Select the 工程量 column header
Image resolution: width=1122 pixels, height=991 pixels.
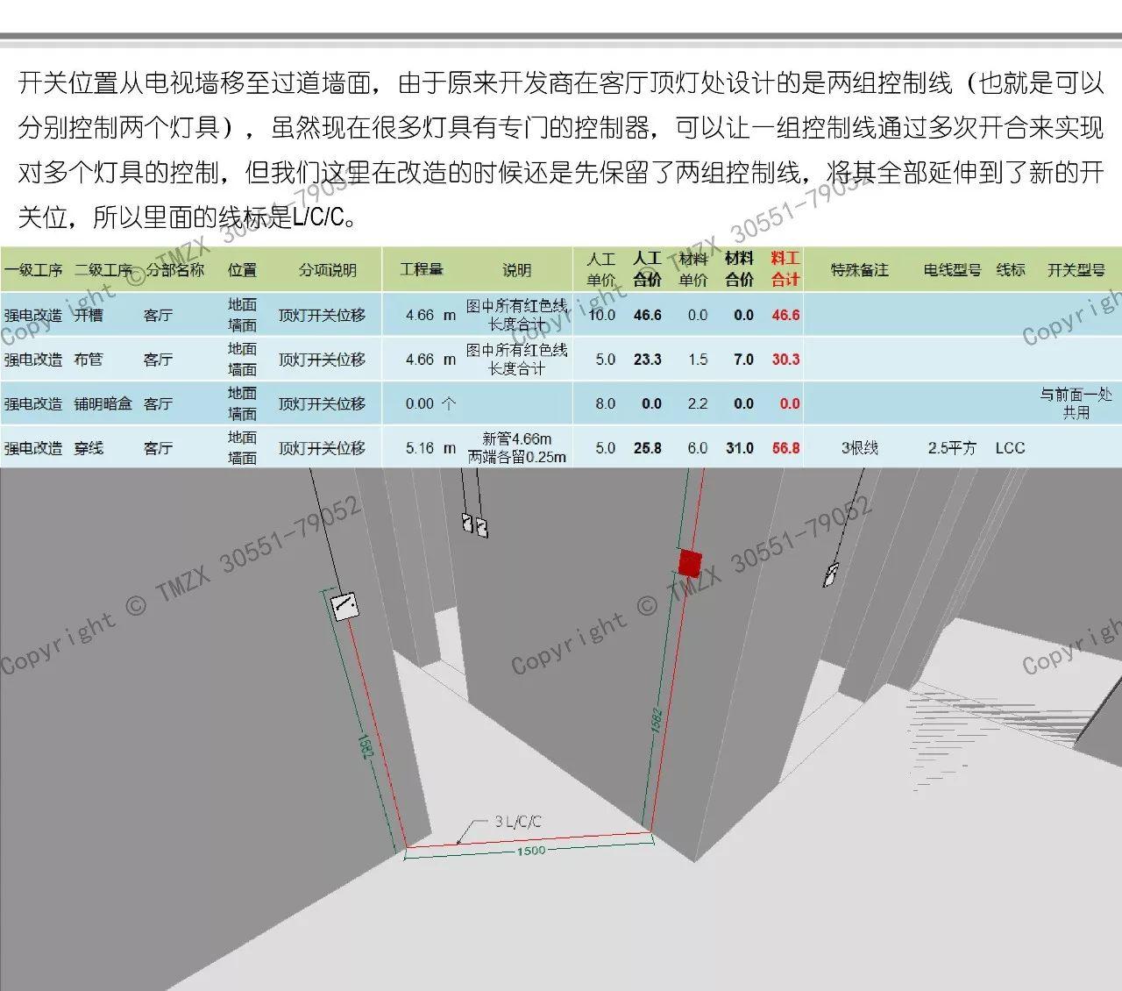tap(422, 269)
